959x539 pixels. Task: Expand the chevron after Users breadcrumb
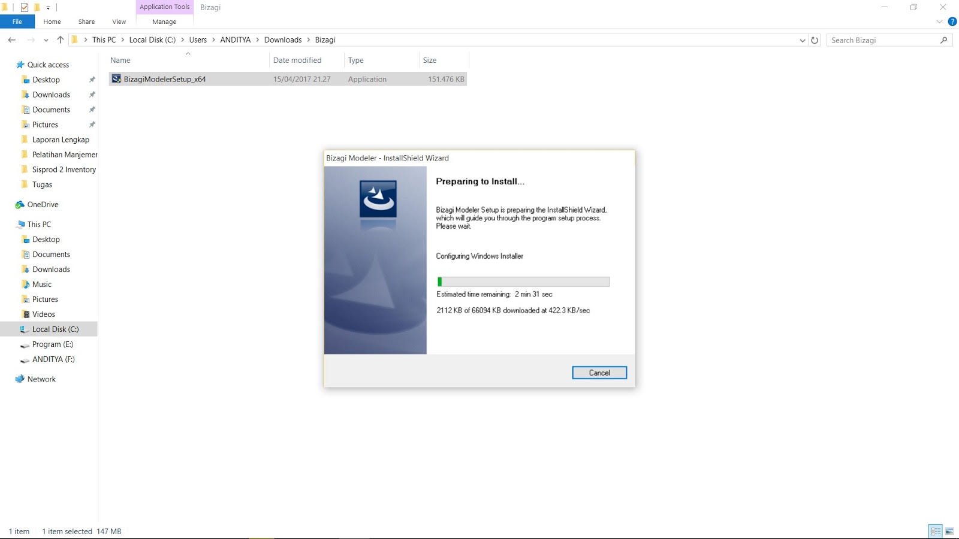tap(213, 40)
